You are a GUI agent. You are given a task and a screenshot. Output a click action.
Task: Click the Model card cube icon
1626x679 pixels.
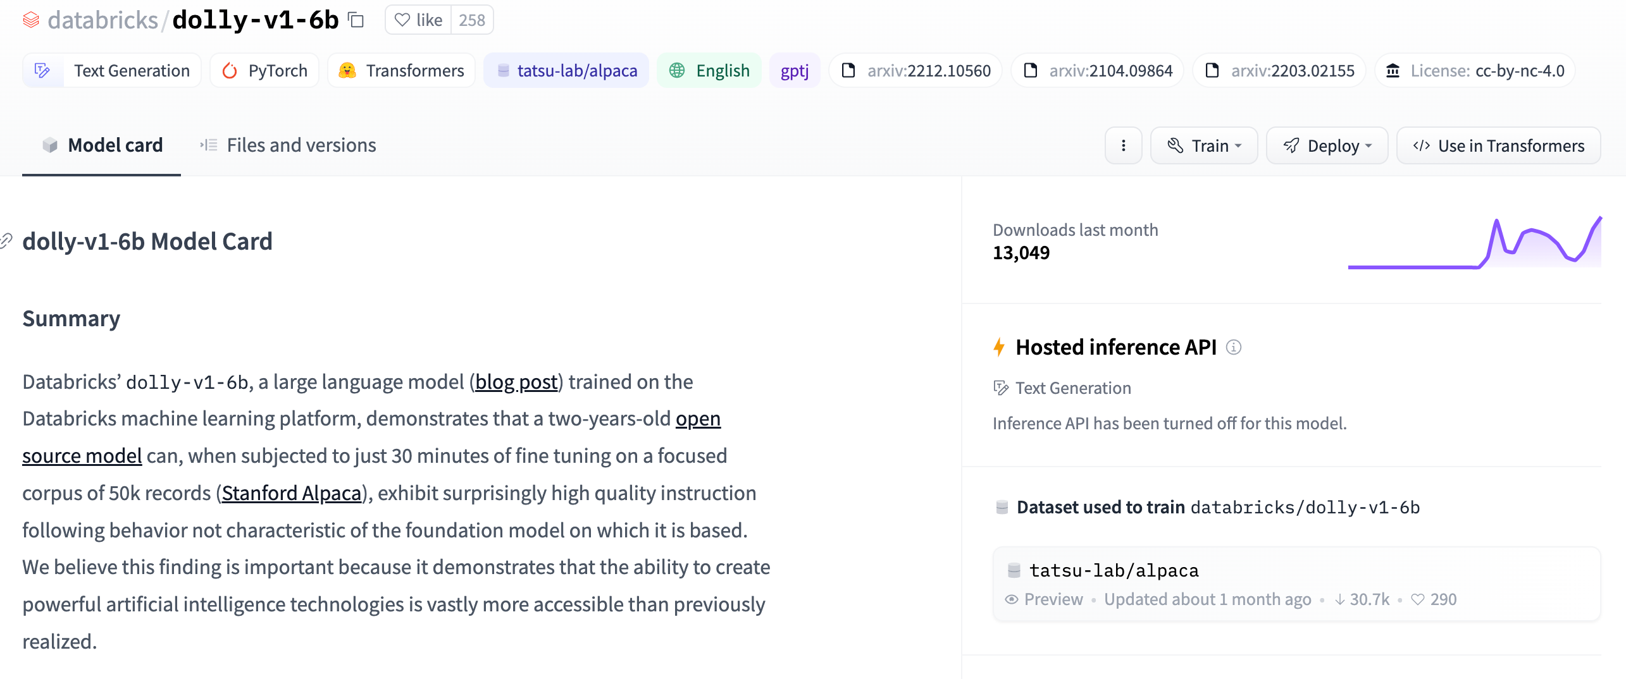tap(50, 145)
